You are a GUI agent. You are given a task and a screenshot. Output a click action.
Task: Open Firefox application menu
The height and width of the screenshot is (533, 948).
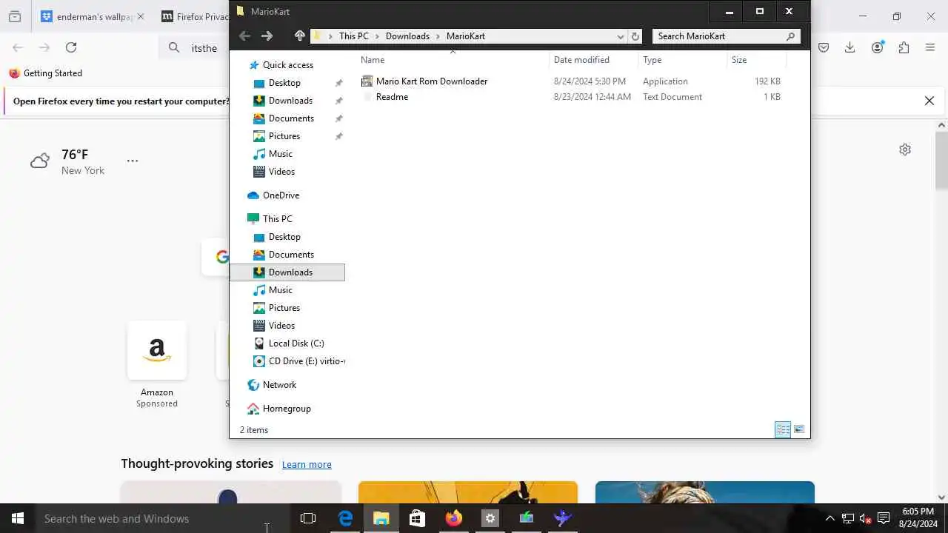pos(930,47)
